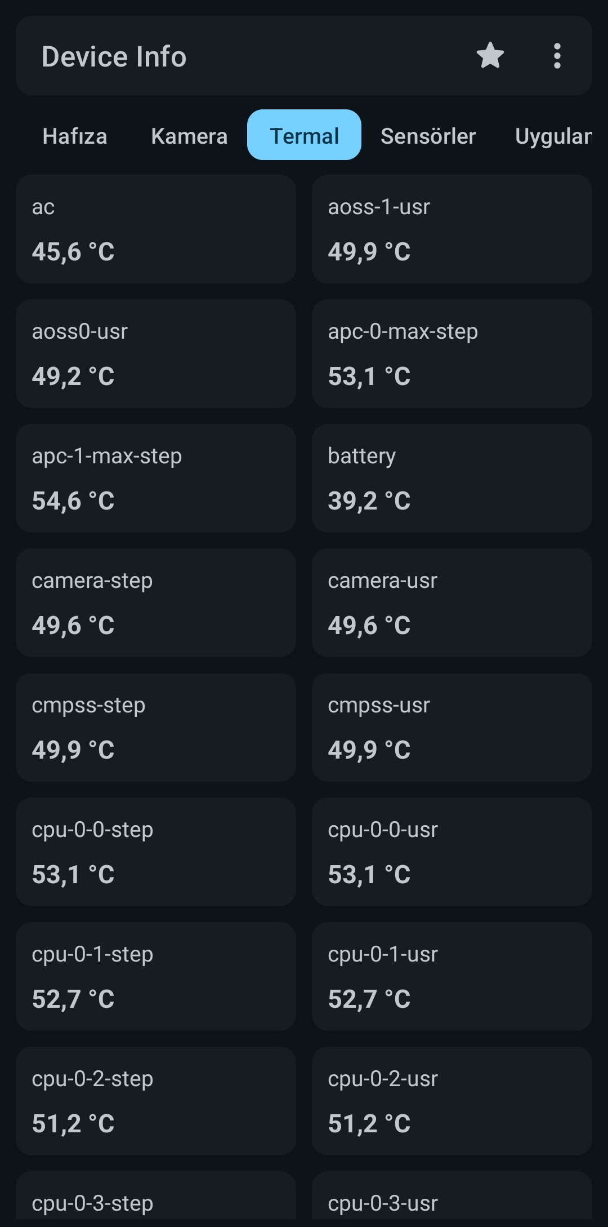Open the Sensörler tab
The image size is (608, 1227).
(428, 136)
